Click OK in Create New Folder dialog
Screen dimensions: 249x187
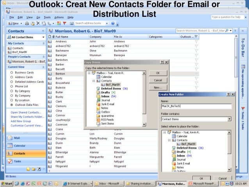tap(201, 178)
